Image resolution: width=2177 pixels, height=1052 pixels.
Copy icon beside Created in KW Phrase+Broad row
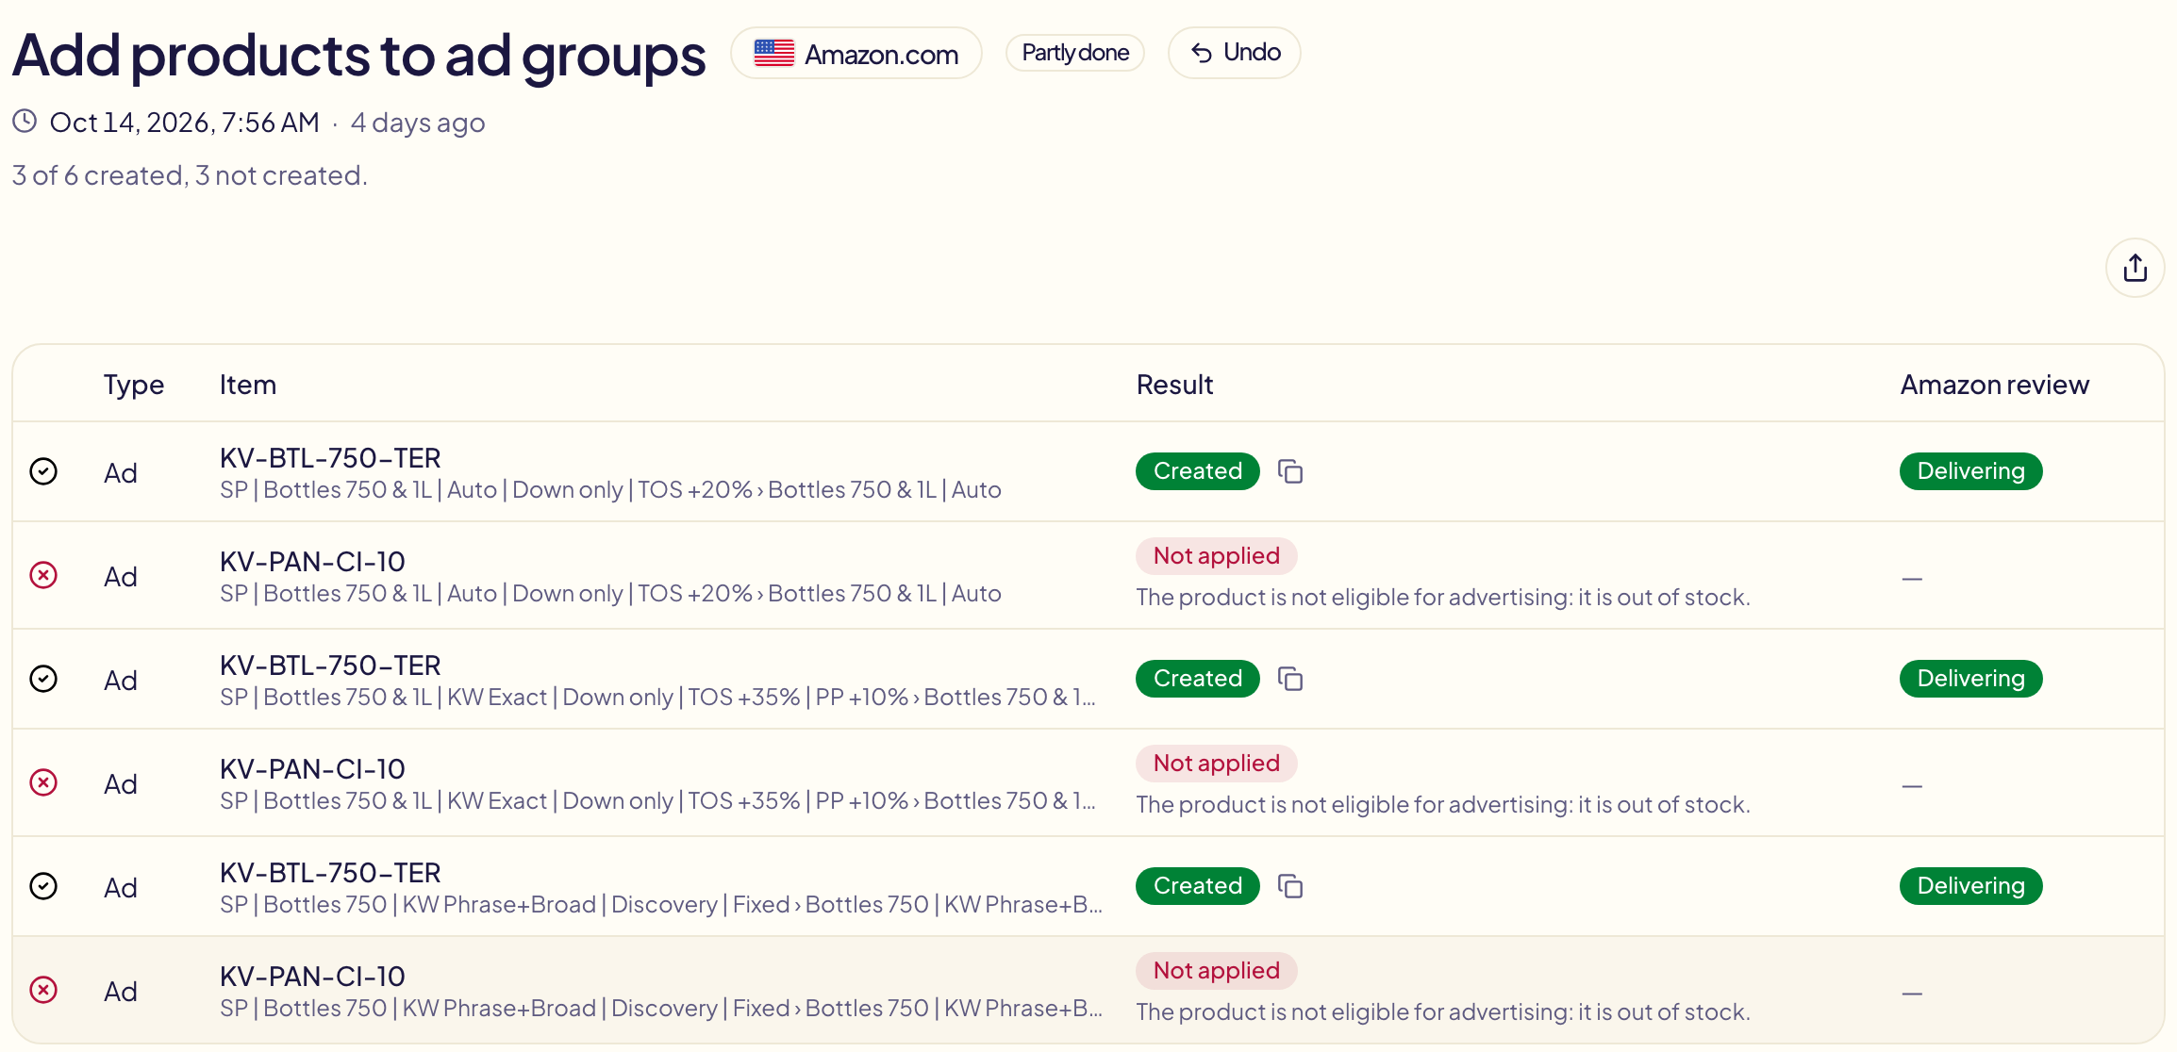[x=1290, y=886]
